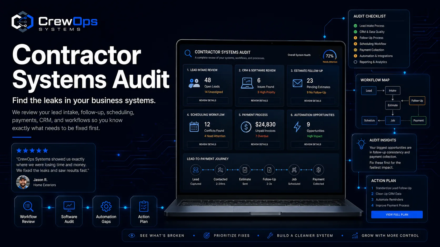
Task: Click "Automate Reminders" action item
Action: coord(389,199)
